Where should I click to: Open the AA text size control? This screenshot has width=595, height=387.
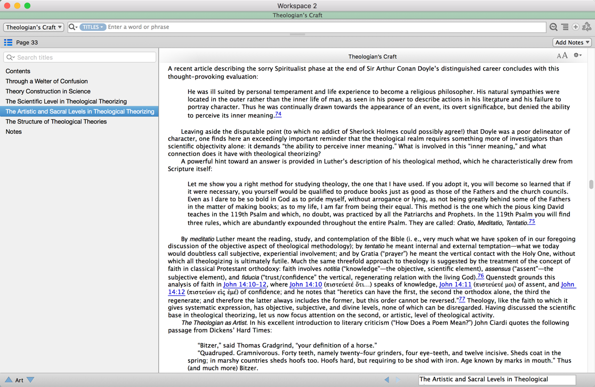coord(562,56)
